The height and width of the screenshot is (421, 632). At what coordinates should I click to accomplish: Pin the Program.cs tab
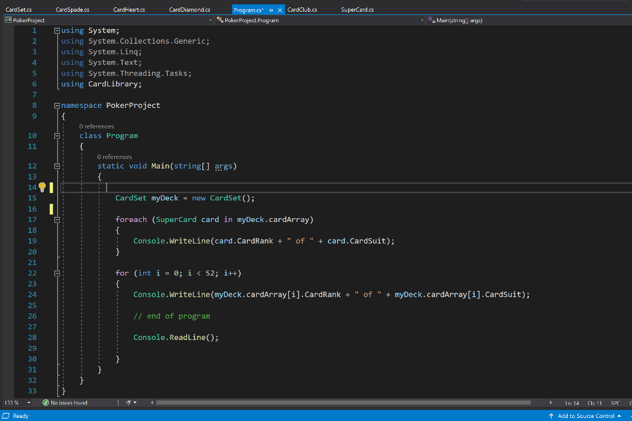[271, 10]
